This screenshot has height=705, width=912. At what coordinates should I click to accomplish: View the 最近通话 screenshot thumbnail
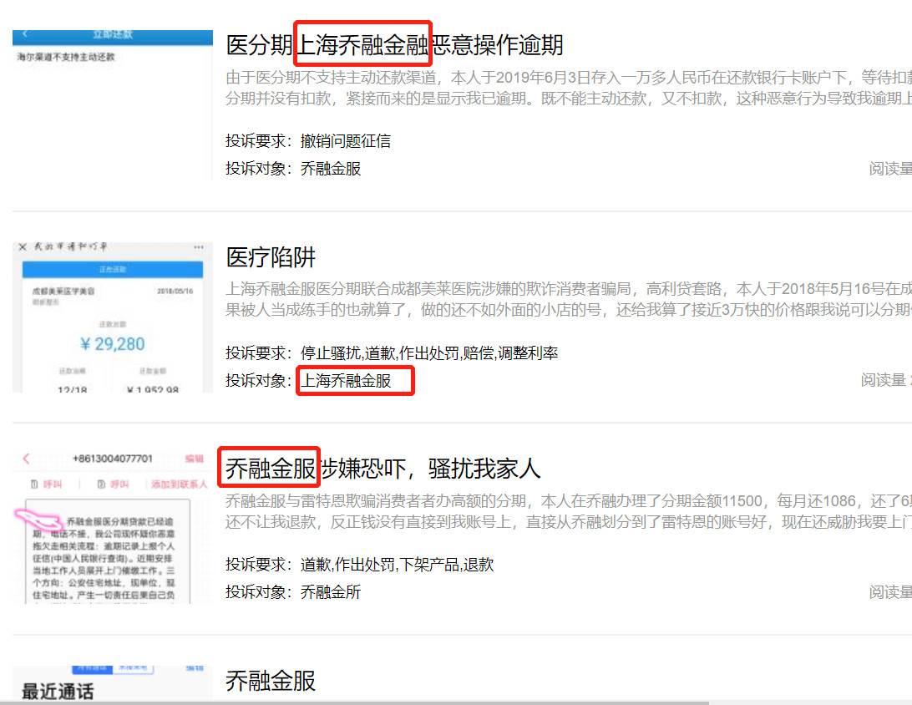coord(113,683)
